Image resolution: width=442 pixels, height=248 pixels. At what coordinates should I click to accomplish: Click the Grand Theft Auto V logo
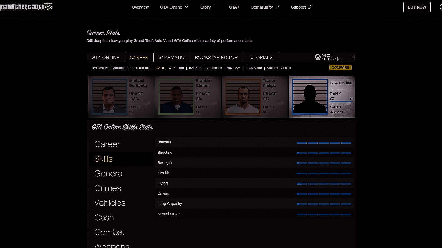[26, 7]
